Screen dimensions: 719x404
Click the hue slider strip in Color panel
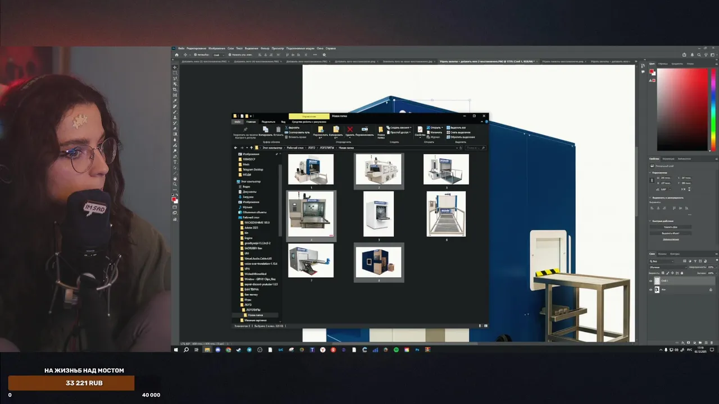713,109
